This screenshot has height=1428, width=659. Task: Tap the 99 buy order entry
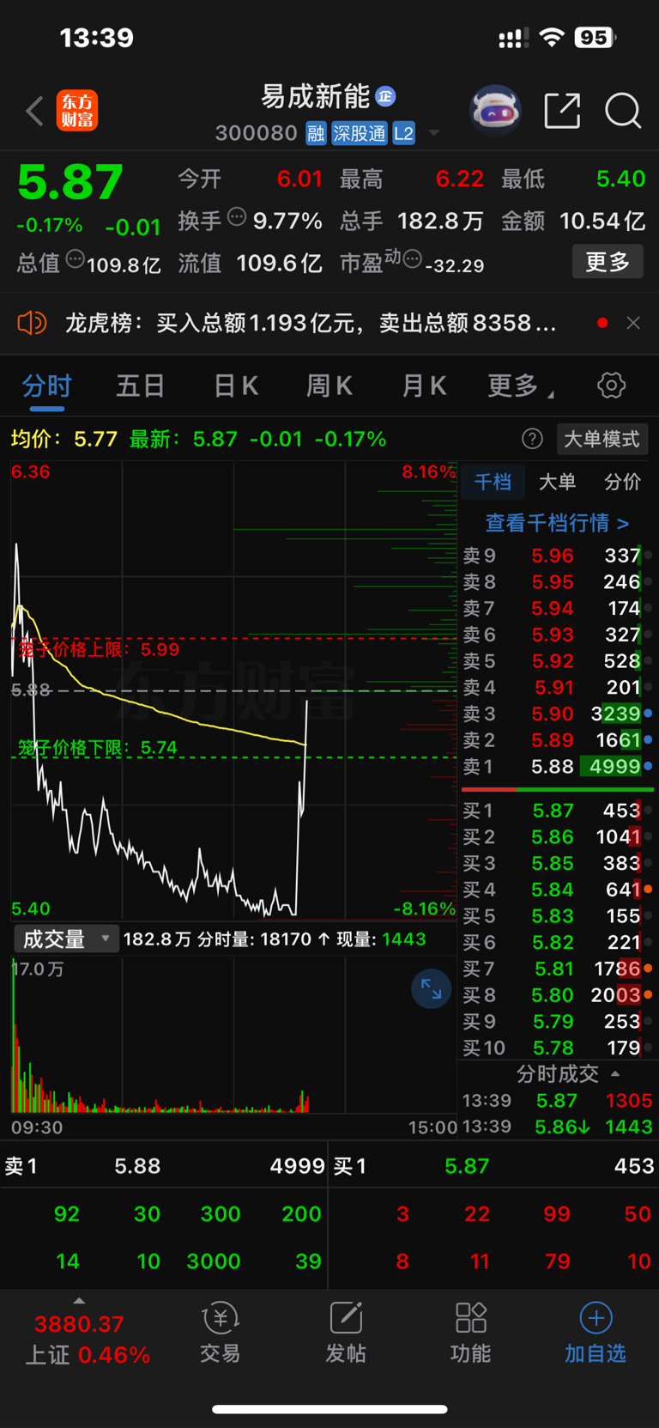coord(557,1214)
